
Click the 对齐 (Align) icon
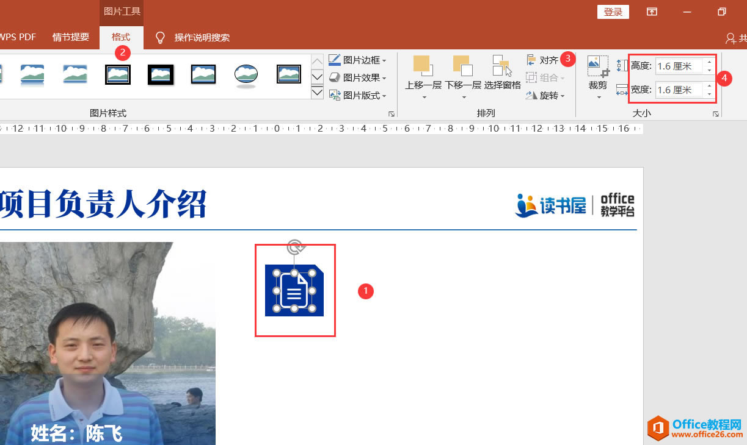531,60
